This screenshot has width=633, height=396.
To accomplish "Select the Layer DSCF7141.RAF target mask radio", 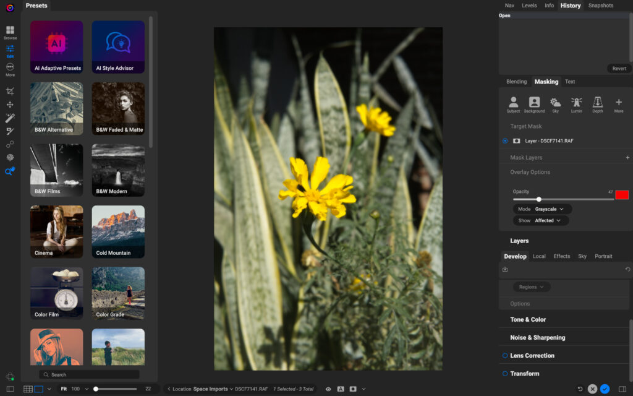I will (505, 141).
